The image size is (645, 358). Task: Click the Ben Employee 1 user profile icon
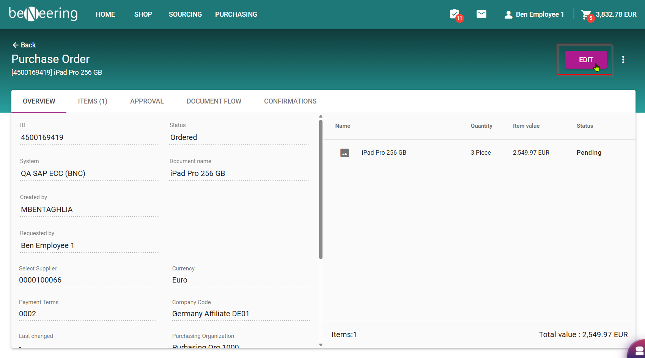click(x=508, y=15)
